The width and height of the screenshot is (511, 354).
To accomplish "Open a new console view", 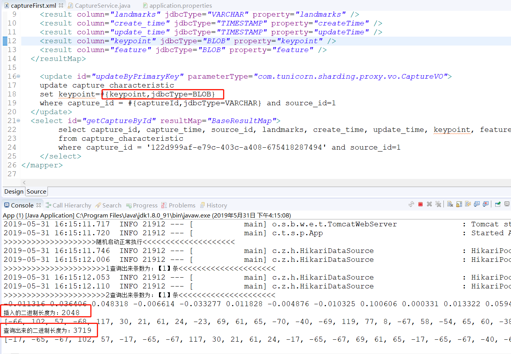I will click(x=510, y=205).
